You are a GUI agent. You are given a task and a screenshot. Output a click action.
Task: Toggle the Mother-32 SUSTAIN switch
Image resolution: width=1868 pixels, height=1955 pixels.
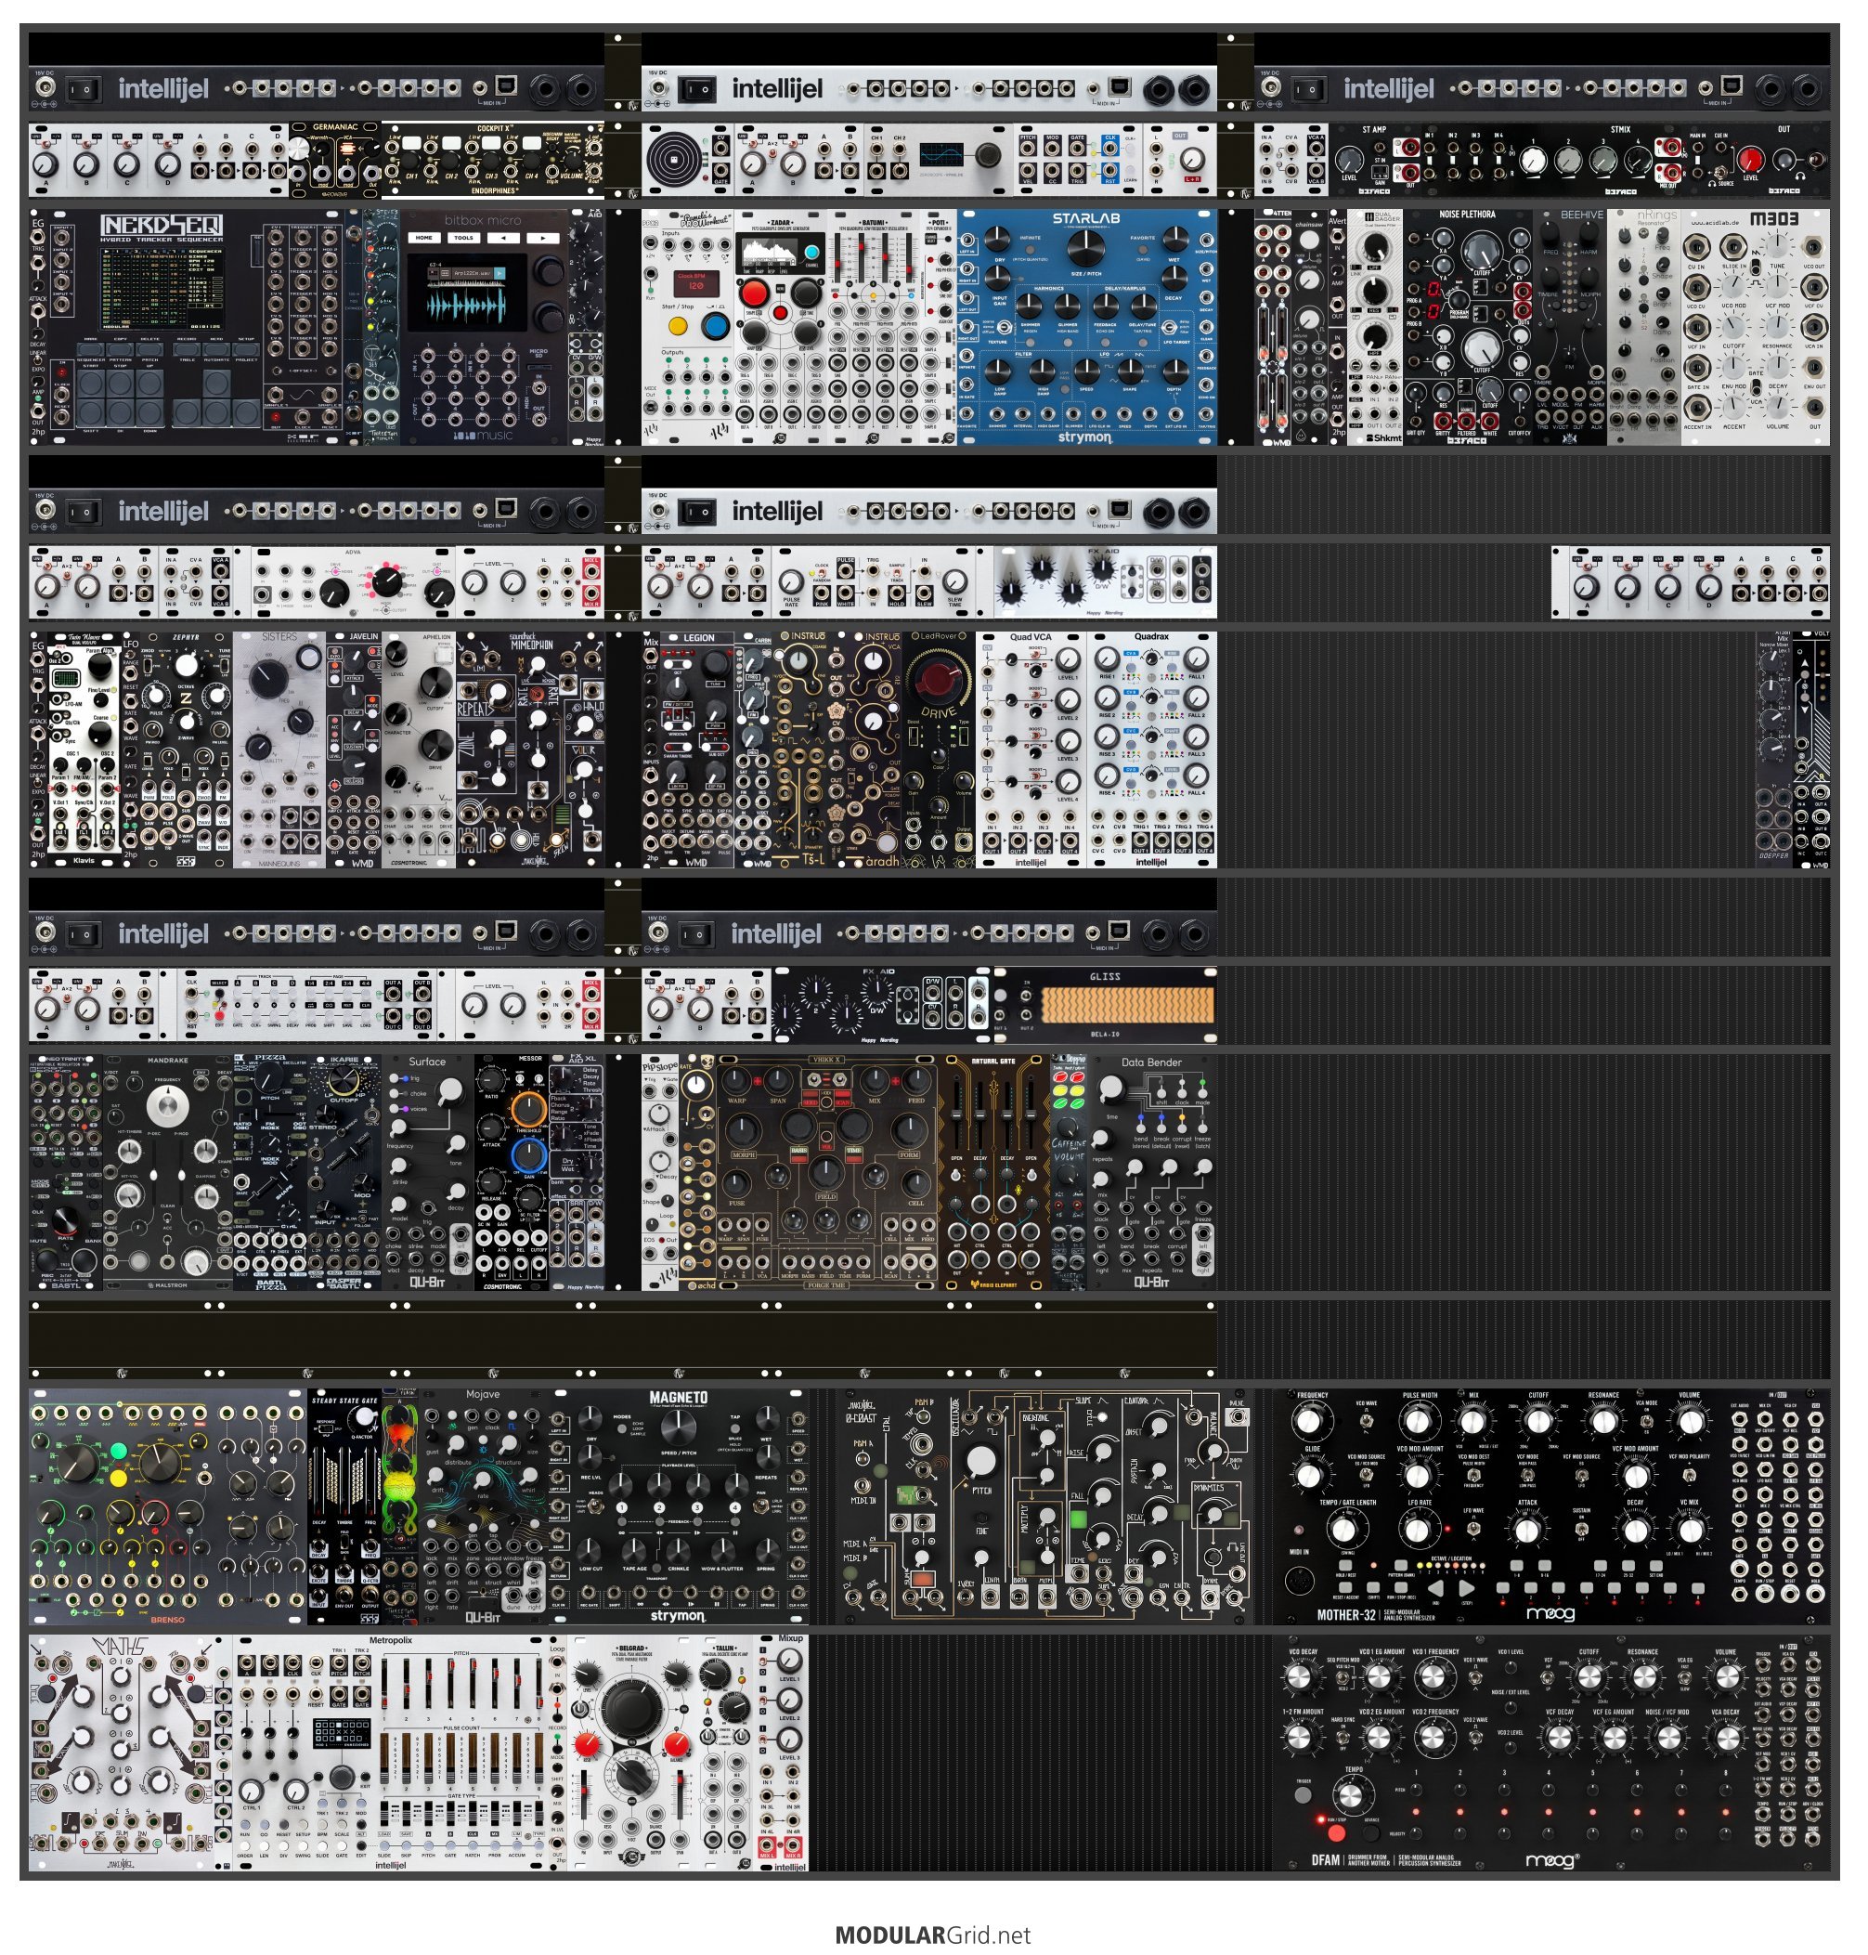[x=1580, y=1531]
